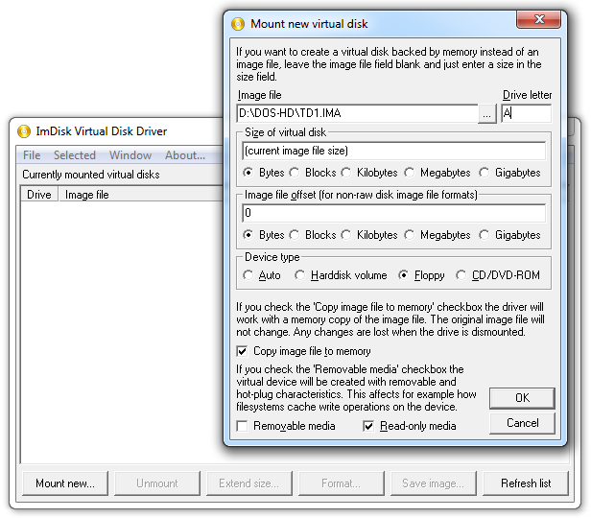Browse for image file with the ... button

488,113
